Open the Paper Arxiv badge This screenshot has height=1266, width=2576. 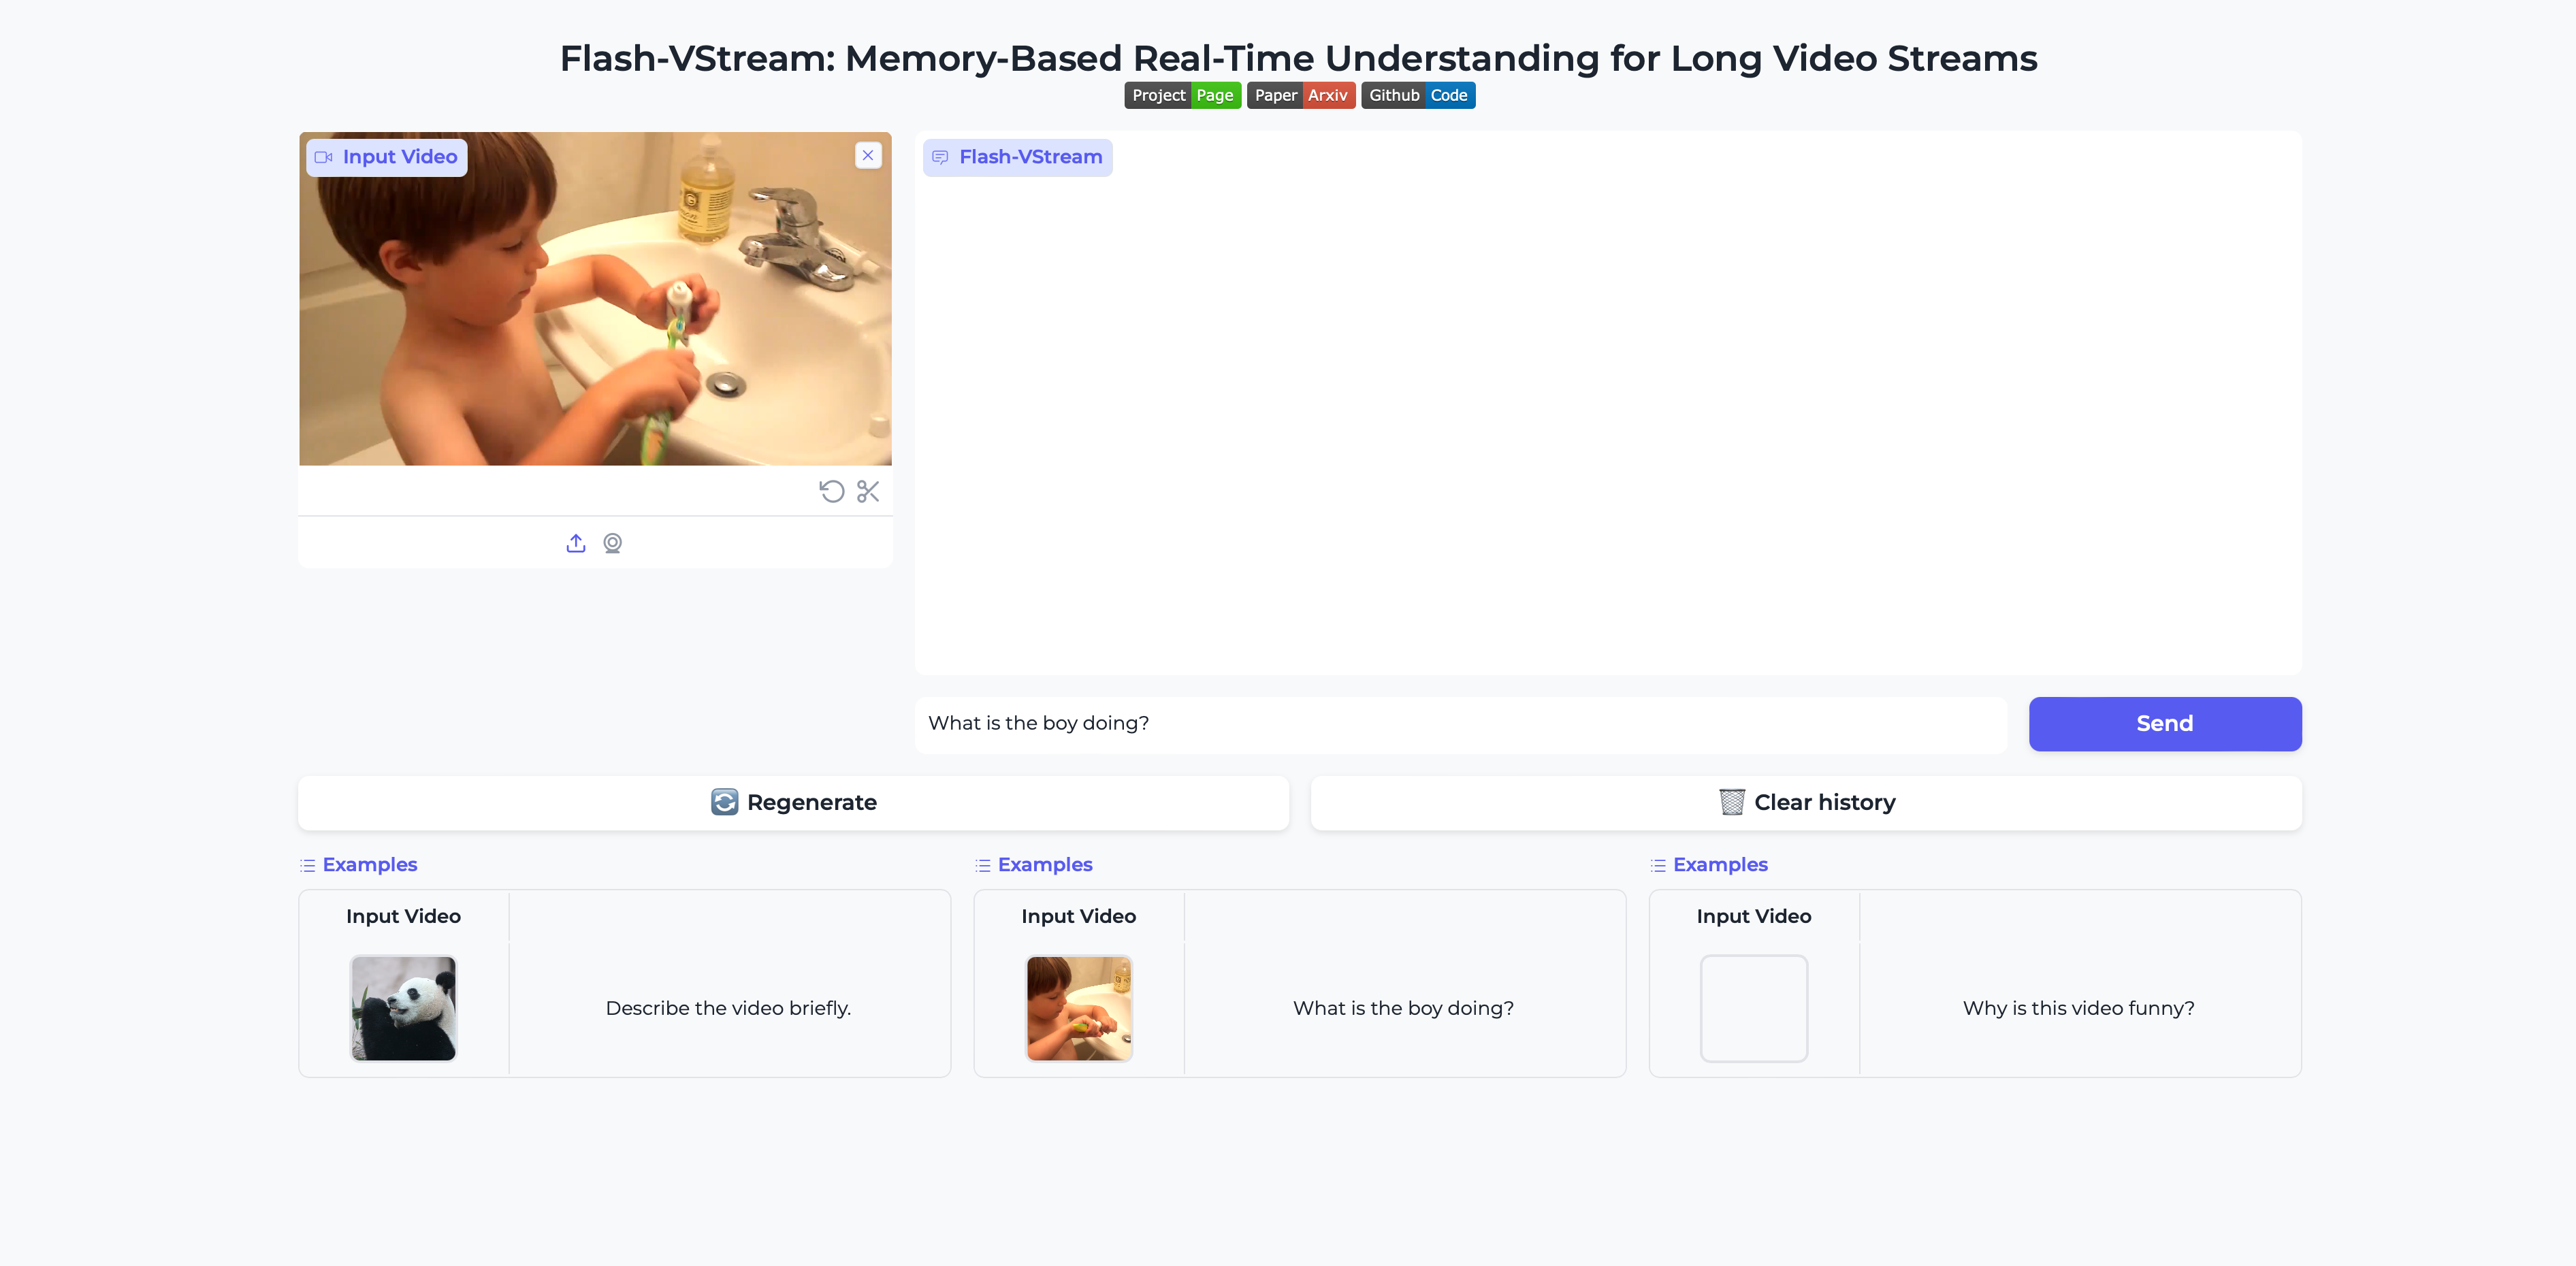1301,95
